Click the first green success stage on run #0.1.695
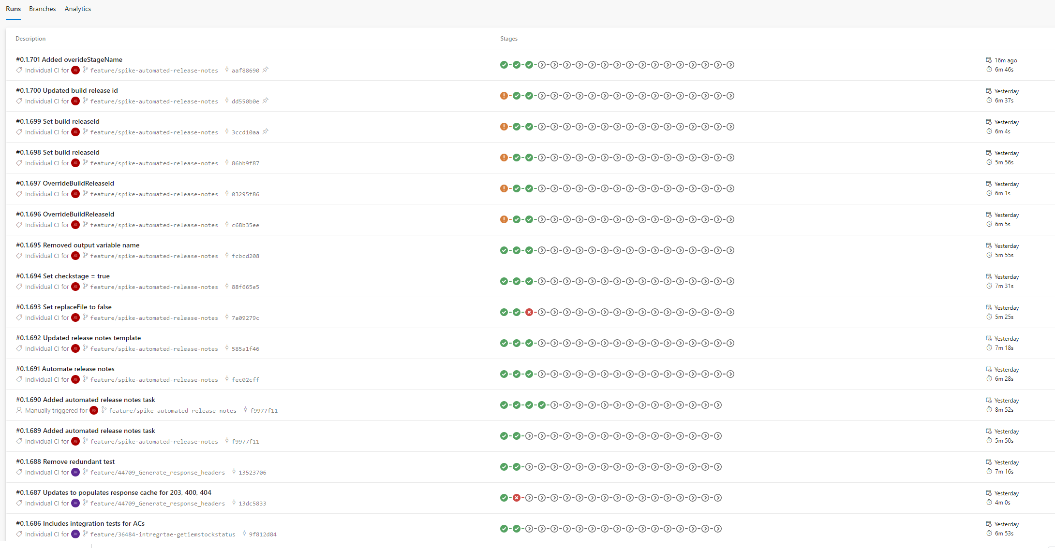Image resolution: width=1055 pixels, height=548 pixels. [505, 250]
